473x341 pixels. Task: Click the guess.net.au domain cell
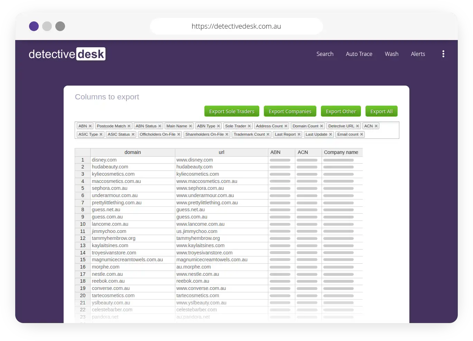(133, 210)
